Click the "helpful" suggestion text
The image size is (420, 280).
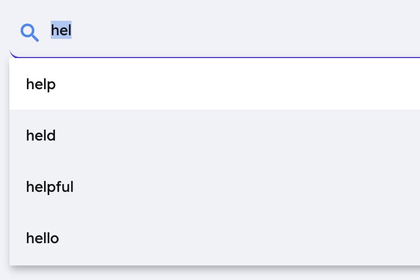(50, 187)
